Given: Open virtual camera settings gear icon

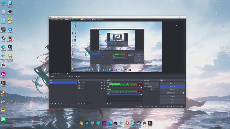Looking at the screenshot, I should coord(183,93).
